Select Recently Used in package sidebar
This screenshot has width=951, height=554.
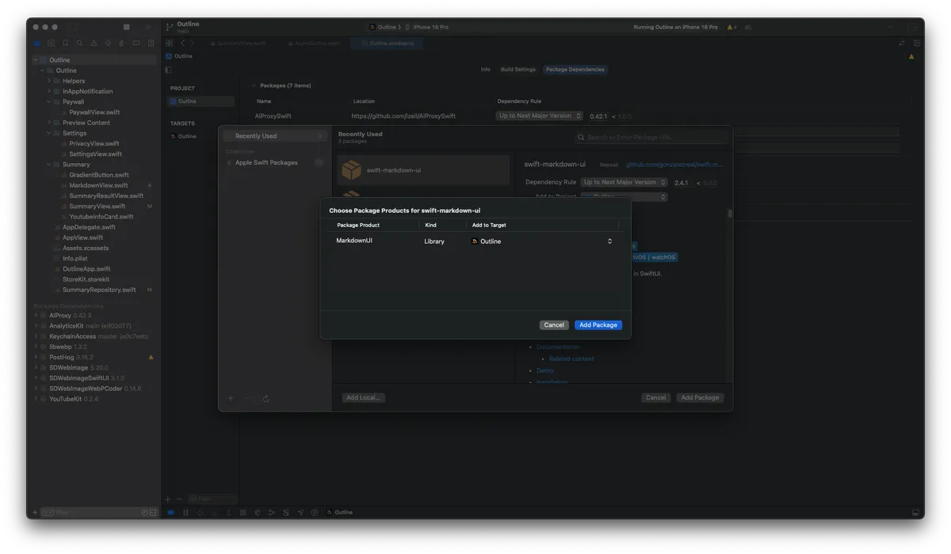pos(274,136)
